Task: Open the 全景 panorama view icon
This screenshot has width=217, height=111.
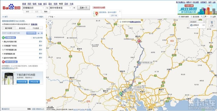Action: click(212, 24)
